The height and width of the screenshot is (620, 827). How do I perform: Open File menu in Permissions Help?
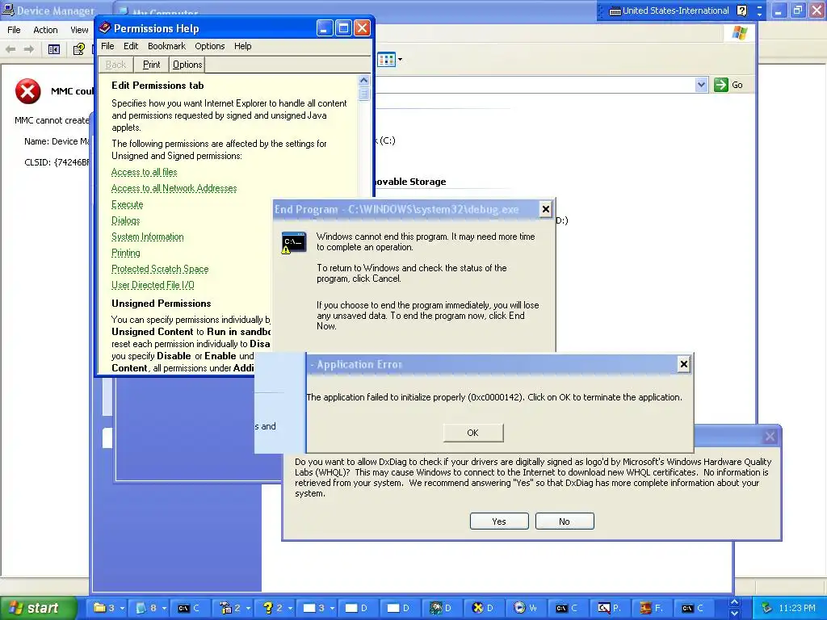107,46
